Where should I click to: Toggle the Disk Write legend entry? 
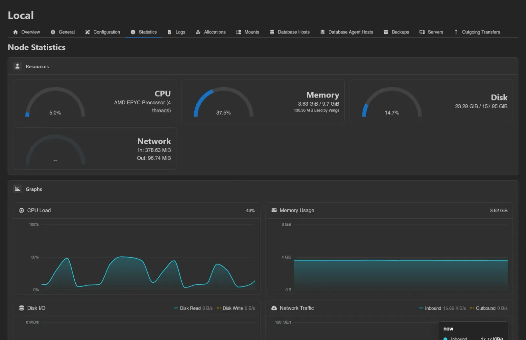click(236, 308)
